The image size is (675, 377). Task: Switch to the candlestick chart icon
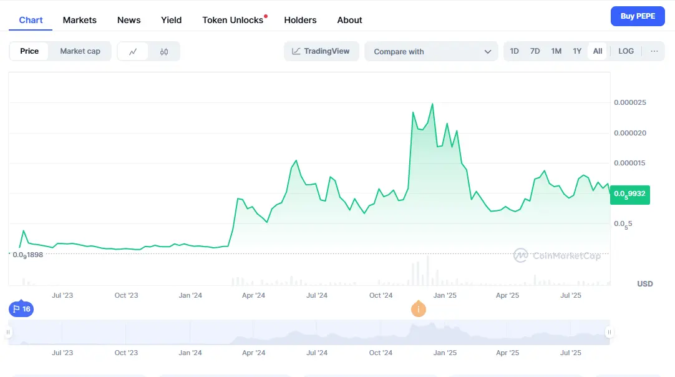(x=164, y=52)
